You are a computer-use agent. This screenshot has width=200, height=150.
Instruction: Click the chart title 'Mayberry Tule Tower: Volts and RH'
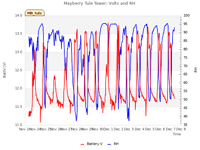coord(99,3)
